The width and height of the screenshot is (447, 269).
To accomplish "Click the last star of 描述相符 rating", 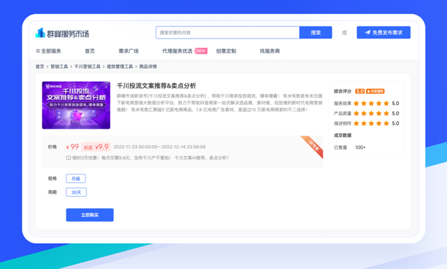I will tap(387, 123).
